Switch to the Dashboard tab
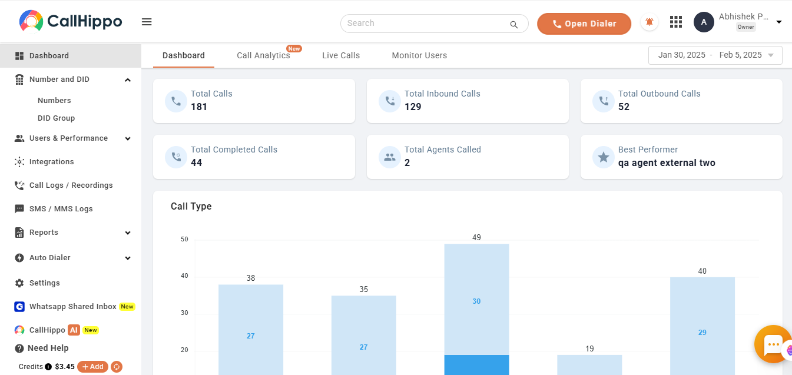 [x=184, y=55]
